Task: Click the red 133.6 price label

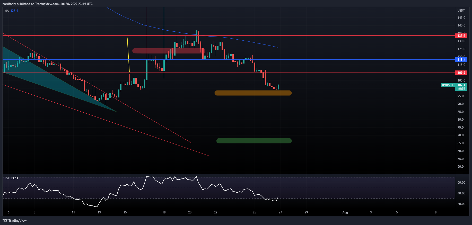Action: [x=461, y=35]
